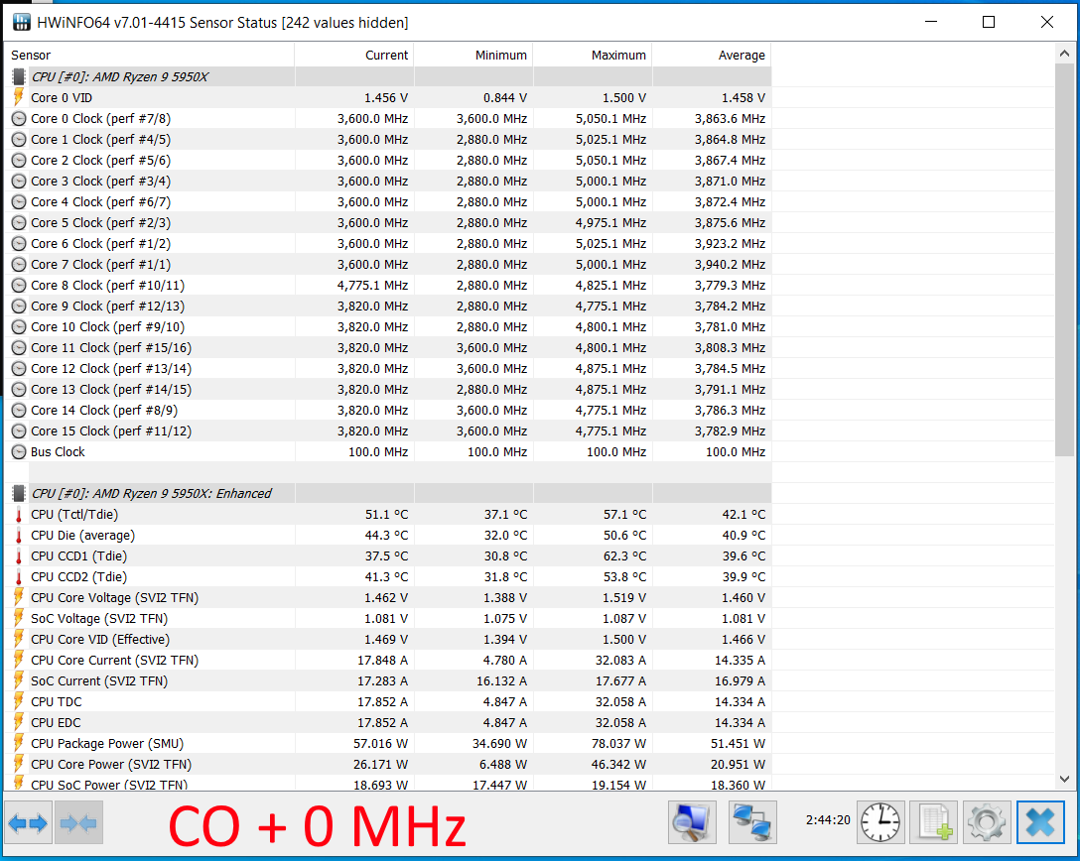1080x861 pixels.
Task: Click the HWiNFO64 title bar app icon
Action: (22, 22)
